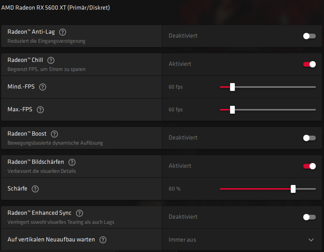Open help icon for Radeon Anti-Lag
324x252 pixels.
[63, 32]
